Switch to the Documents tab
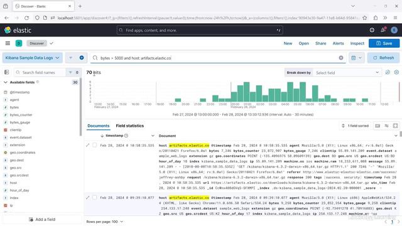 [x=99, y=126]
